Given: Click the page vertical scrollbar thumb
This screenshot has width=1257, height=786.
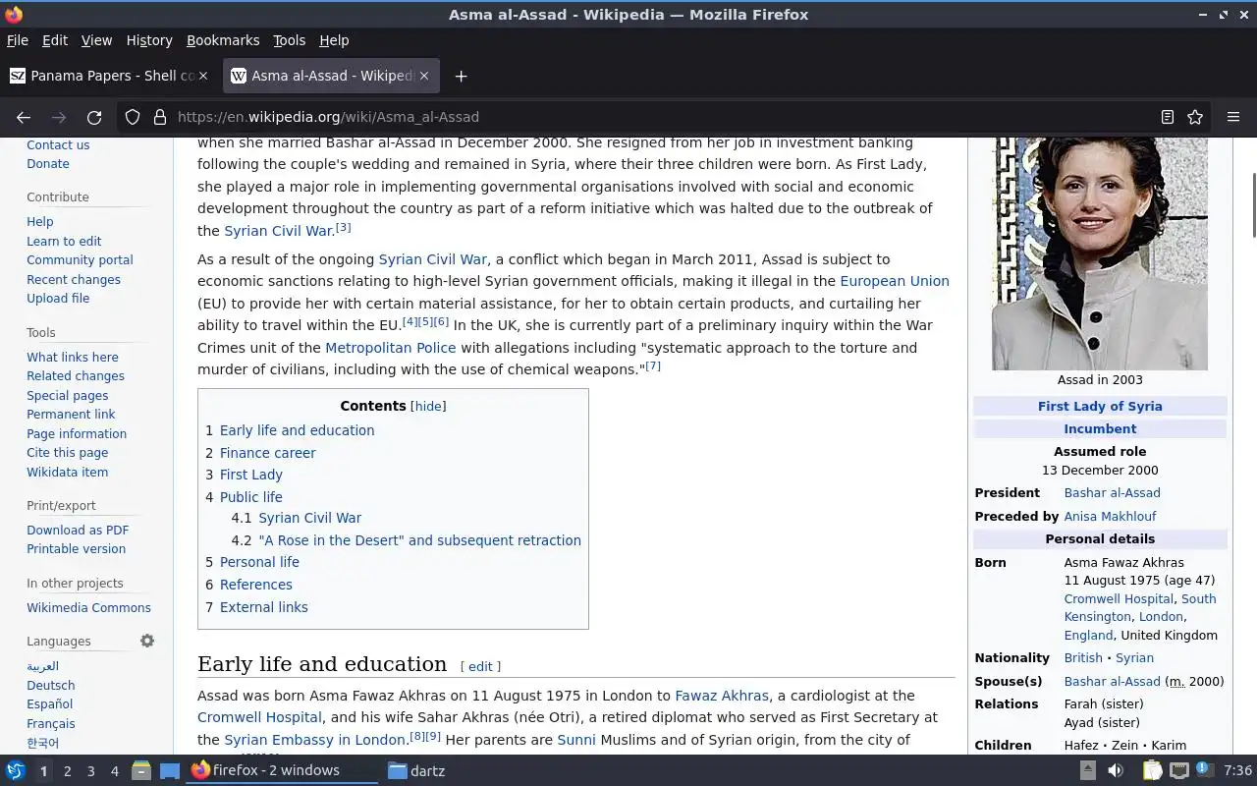Looking at the screenshot, I should 1253,204.
